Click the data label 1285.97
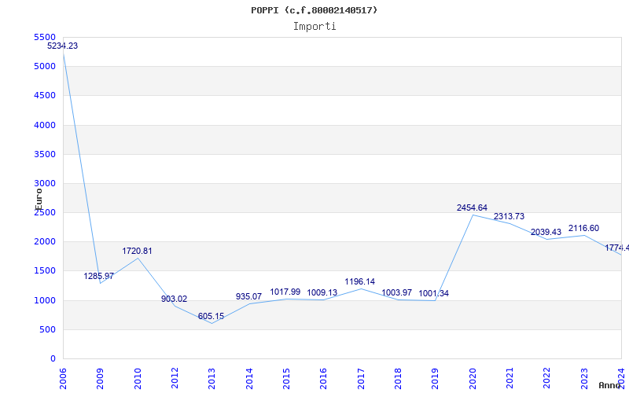The width and height of the screenshot is (629, 393). pyautogui.click(x=99, y=277)
